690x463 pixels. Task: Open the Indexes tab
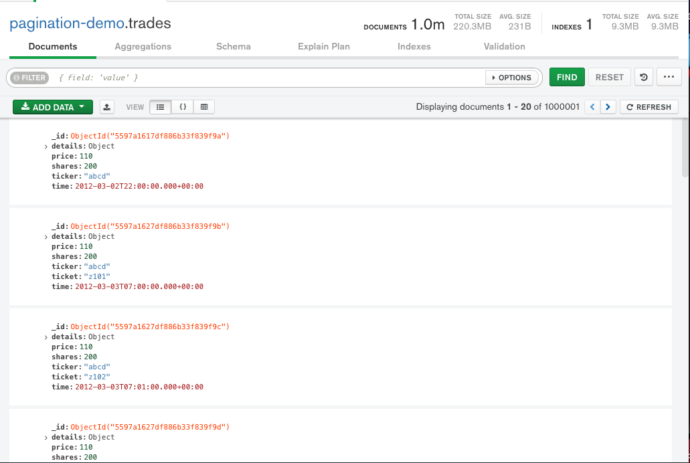coord(414,47)
